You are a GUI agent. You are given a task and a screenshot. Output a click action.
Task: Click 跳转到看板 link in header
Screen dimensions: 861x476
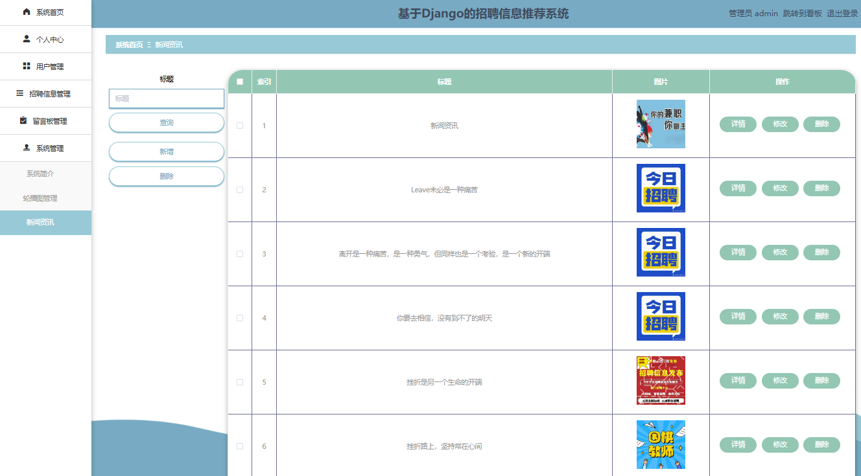[802, 14]
